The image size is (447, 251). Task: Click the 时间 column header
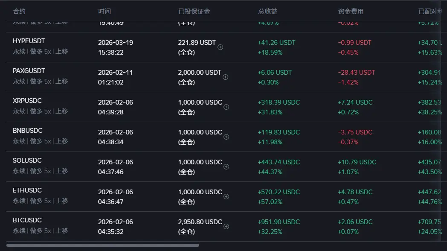(x=104, y=12)
